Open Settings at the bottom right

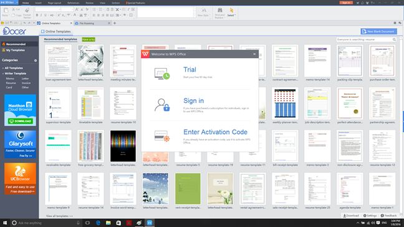pos(370,216)
